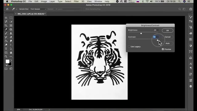
Task: Swap foreground and background colors
Action: 11,60
